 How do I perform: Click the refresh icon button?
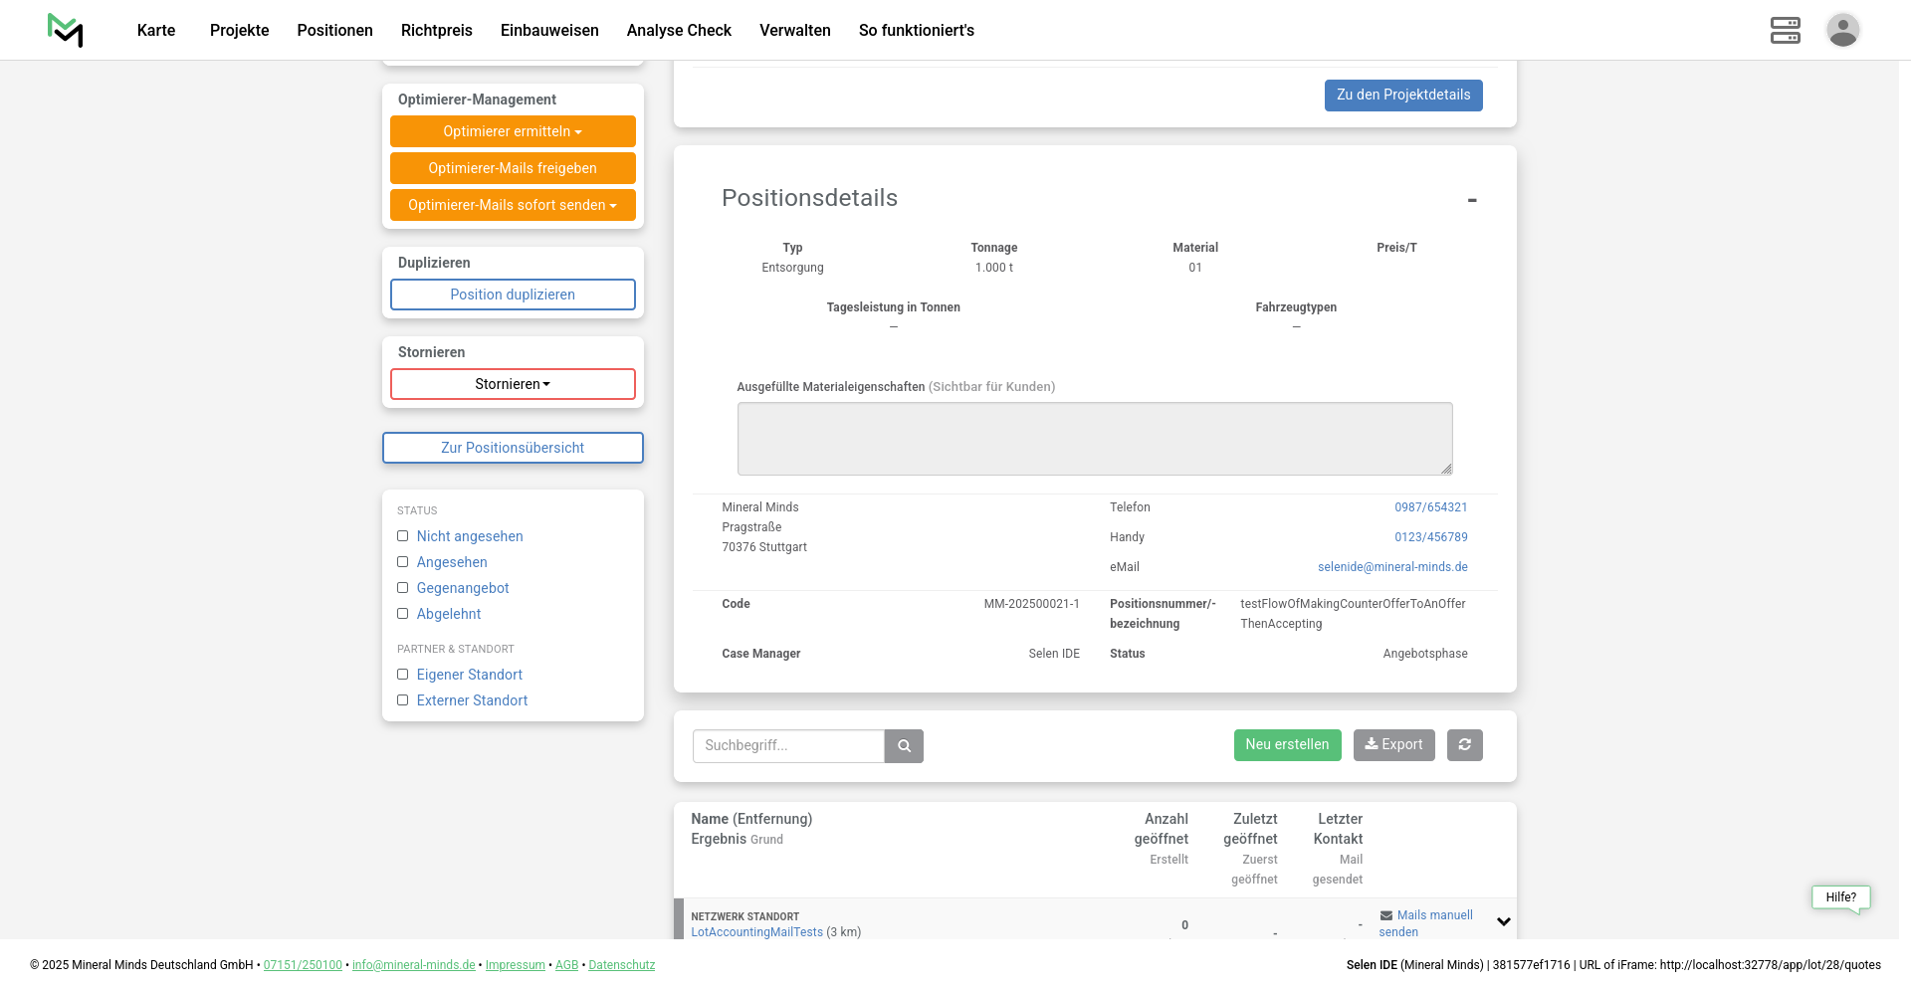pyautogui.click(x=1464, y=745)
